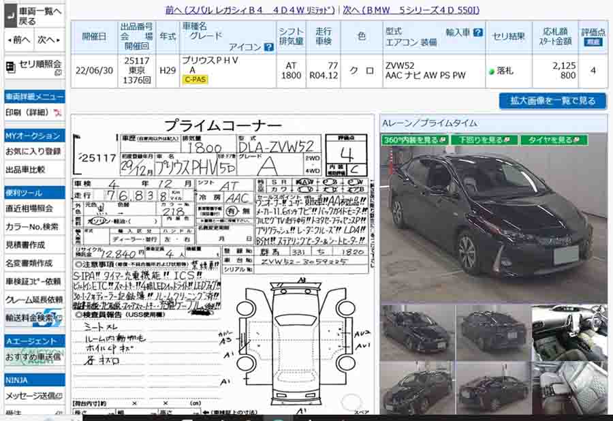Click the プライムコーナー auction sheet image
Viewport: 613px width, 421px height.
pyautogui.click(x=223, y=264)
